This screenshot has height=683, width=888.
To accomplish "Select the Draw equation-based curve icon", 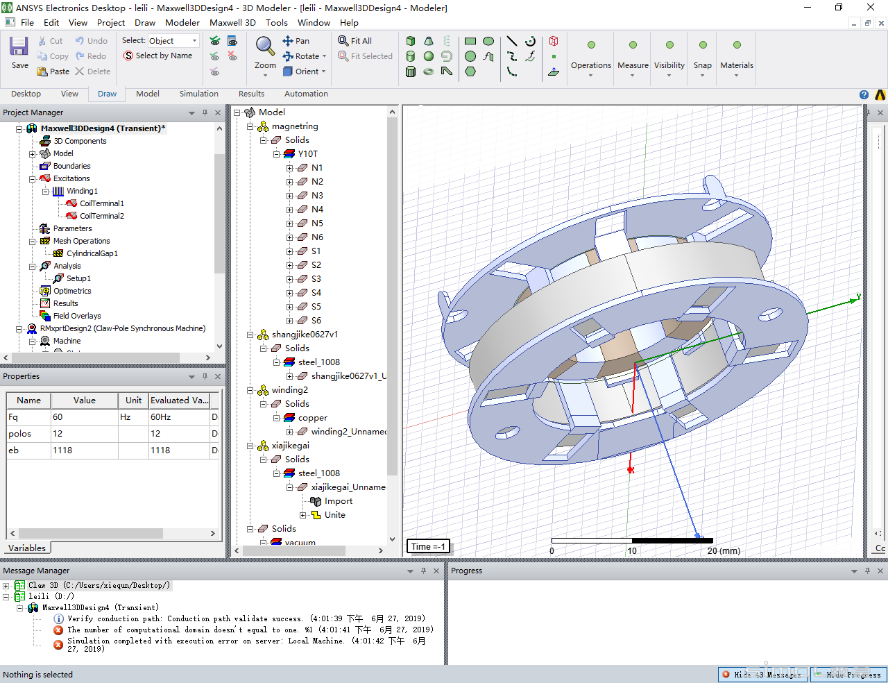I will pyautogui.click(x=530, y=56).
